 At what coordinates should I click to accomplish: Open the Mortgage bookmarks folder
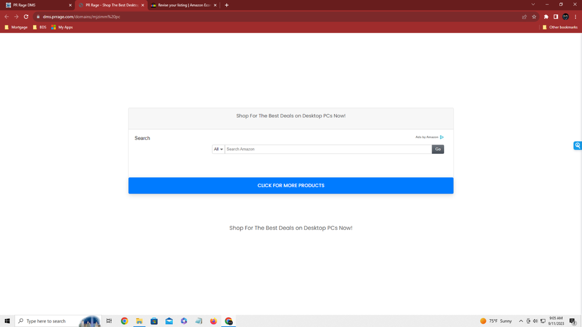tap(16, 27)
